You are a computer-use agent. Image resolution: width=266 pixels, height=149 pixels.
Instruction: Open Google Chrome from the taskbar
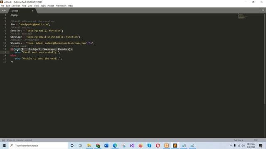(x=98, y=145)
